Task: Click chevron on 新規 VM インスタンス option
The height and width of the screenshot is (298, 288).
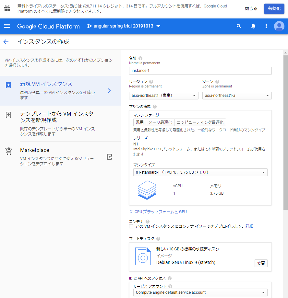Action: 109,91
